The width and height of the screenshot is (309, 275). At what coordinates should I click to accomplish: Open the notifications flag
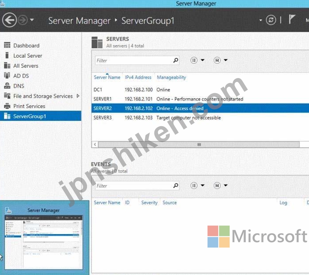pyautogui.click(x=292, y=20)
